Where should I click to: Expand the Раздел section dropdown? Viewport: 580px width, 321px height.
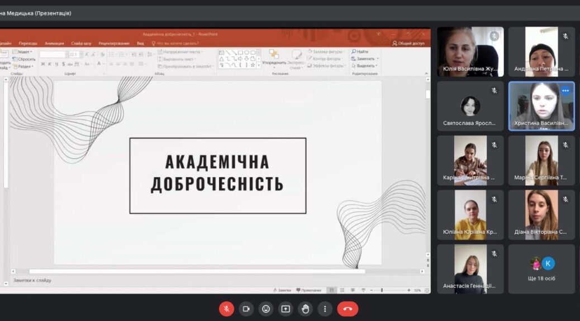[23, 66]
